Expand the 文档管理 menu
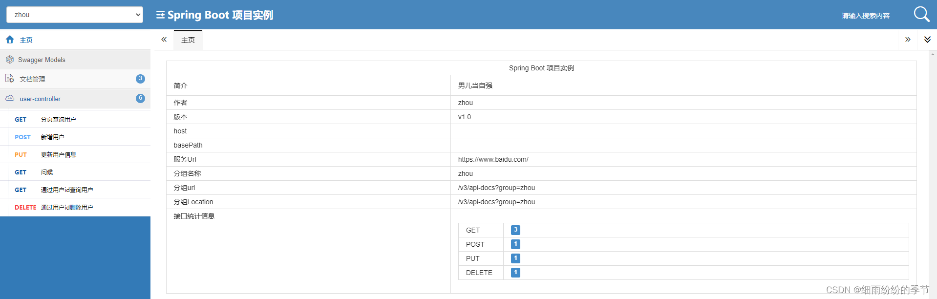Image resolution: width=937 pixels, height=299 pixels. point(75,79)
